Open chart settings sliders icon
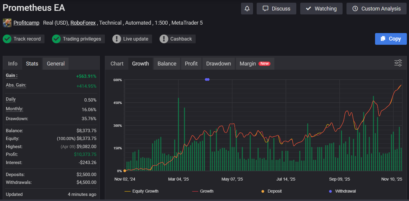This screenshot has height=201, width=409. [398, 63]
